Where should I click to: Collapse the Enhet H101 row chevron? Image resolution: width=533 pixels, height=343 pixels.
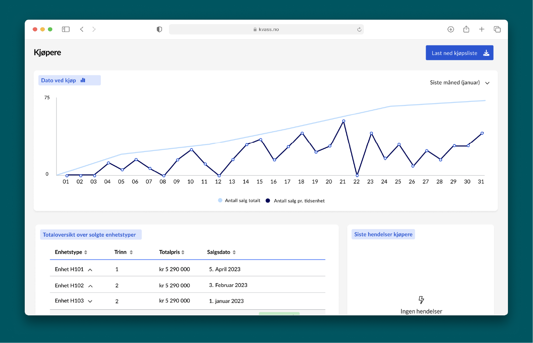(x=90, y=270)
